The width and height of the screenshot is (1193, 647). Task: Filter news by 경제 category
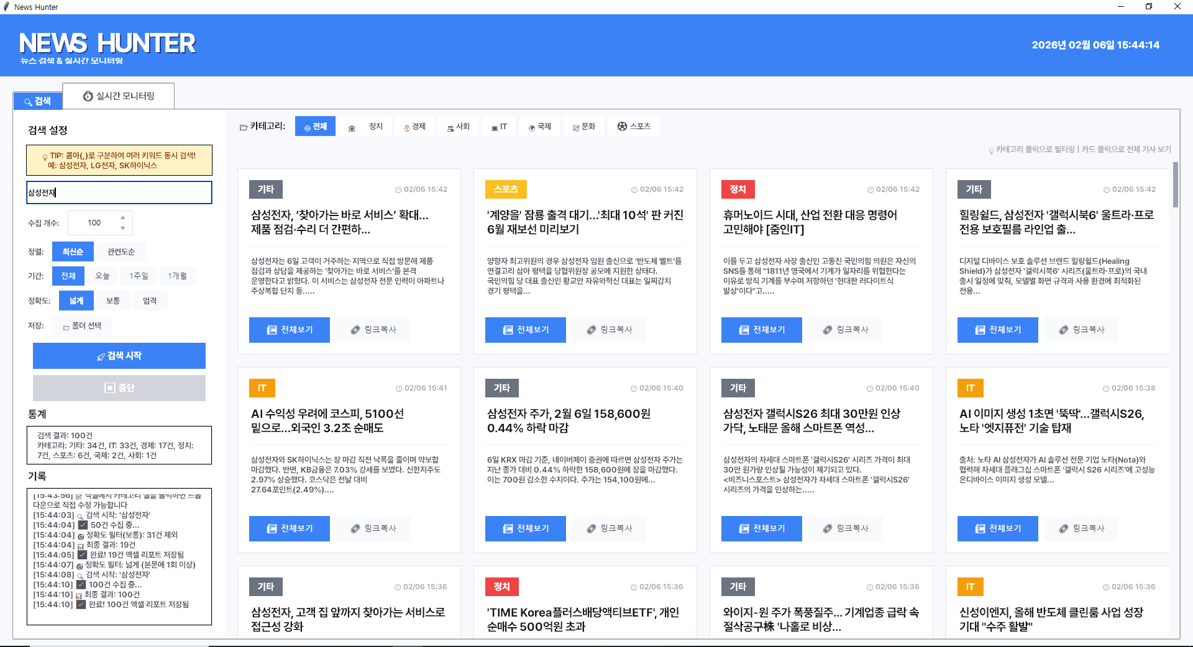(414, 126)
